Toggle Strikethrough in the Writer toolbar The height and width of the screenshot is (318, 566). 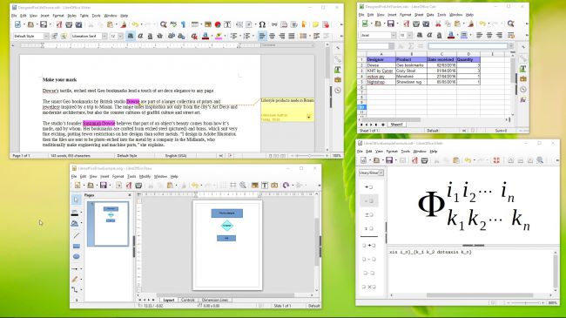[159, 36]
